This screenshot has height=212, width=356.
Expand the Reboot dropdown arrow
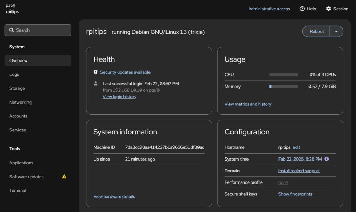tap(336, 31)
